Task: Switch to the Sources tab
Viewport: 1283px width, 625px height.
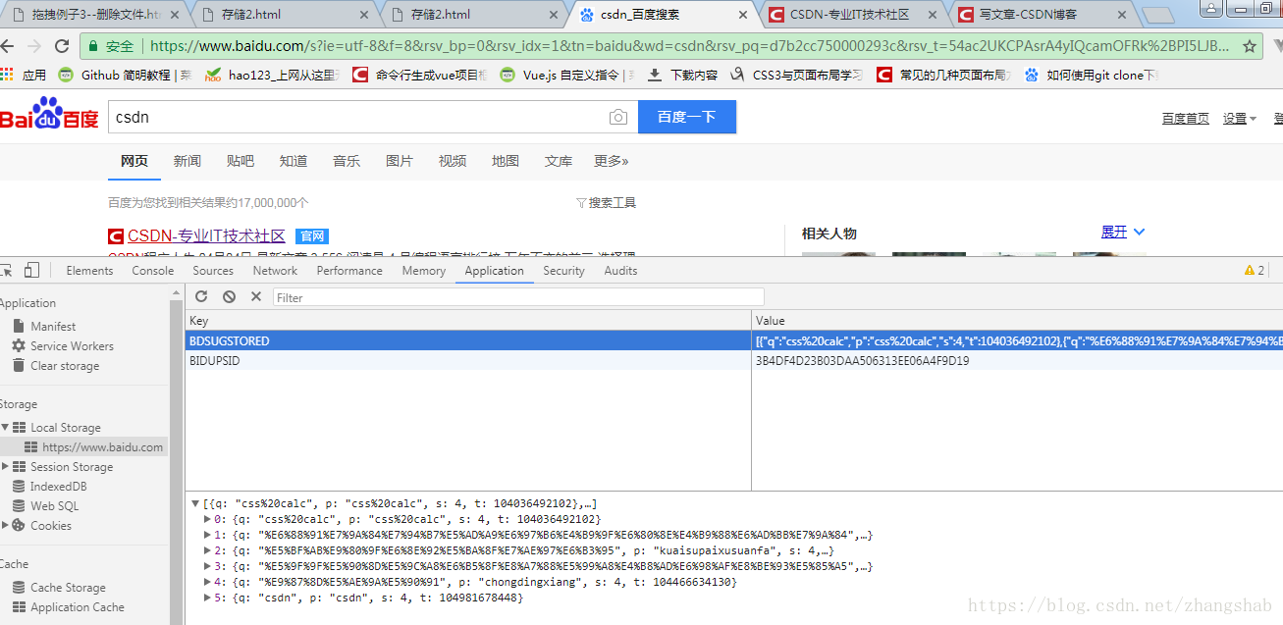Action: [x=213, y=271]
